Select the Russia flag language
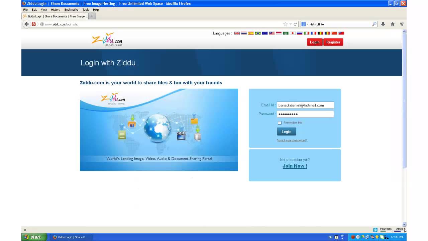The width and height of the screenshot is (428, 241). pyautogui.click(x=300, y=33)
